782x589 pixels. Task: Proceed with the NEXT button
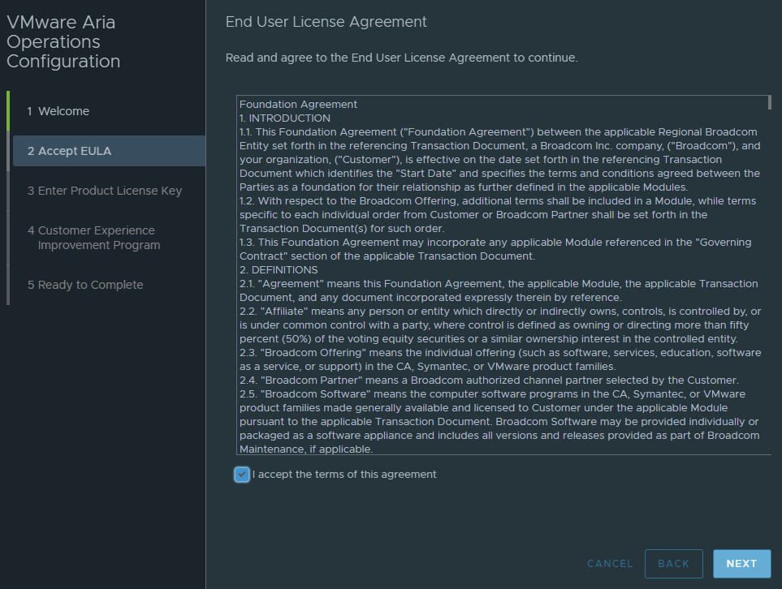741,564
